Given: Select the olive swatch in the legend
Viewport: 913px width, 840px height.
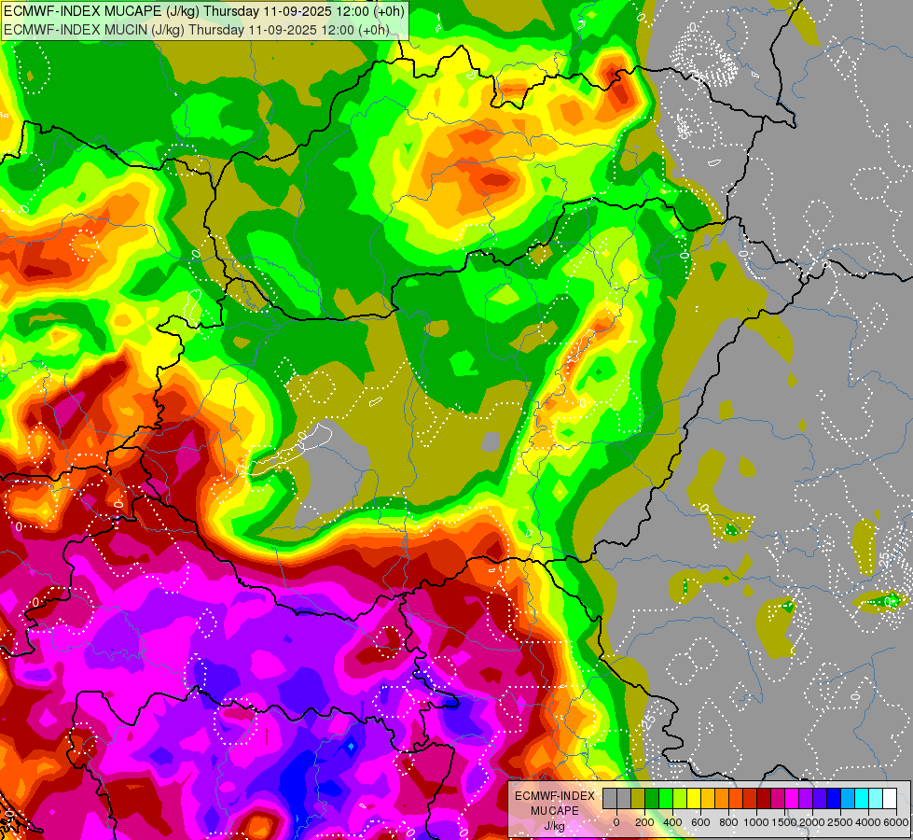Looking at the screenshot, I should (x=638, y=798).
